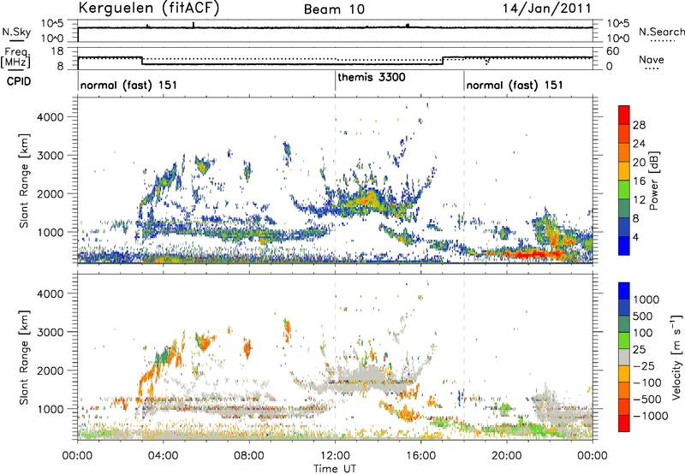
Task: Click 'Slant Range [km]' label of velocity panel
Action: (x=24, y=357)
